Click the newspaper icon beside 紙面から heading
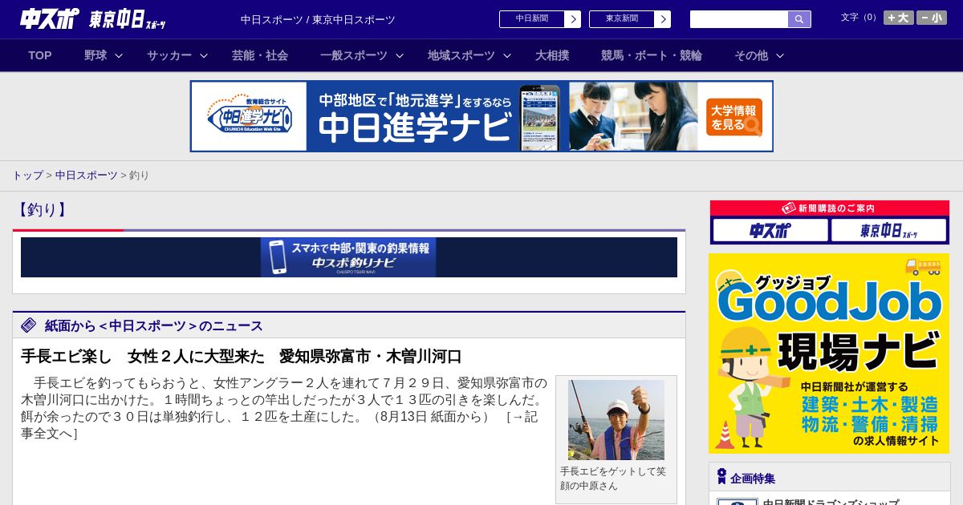Image resolution: width=963 pixels, height=505 pixels. [29, 325]
